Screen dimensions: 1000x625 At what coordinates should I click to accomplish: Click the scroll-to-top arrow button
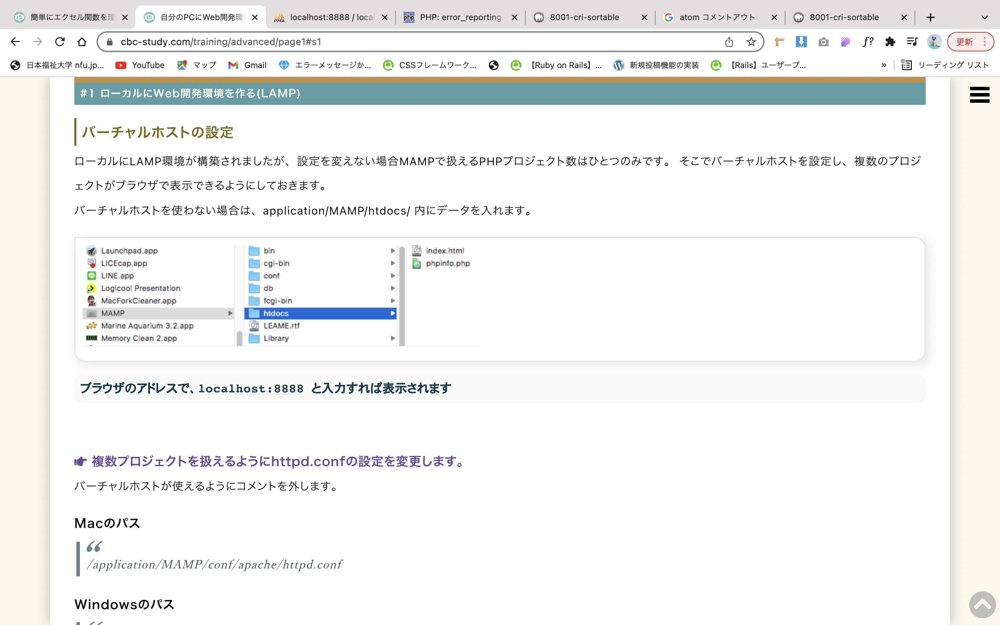(982, 605)
